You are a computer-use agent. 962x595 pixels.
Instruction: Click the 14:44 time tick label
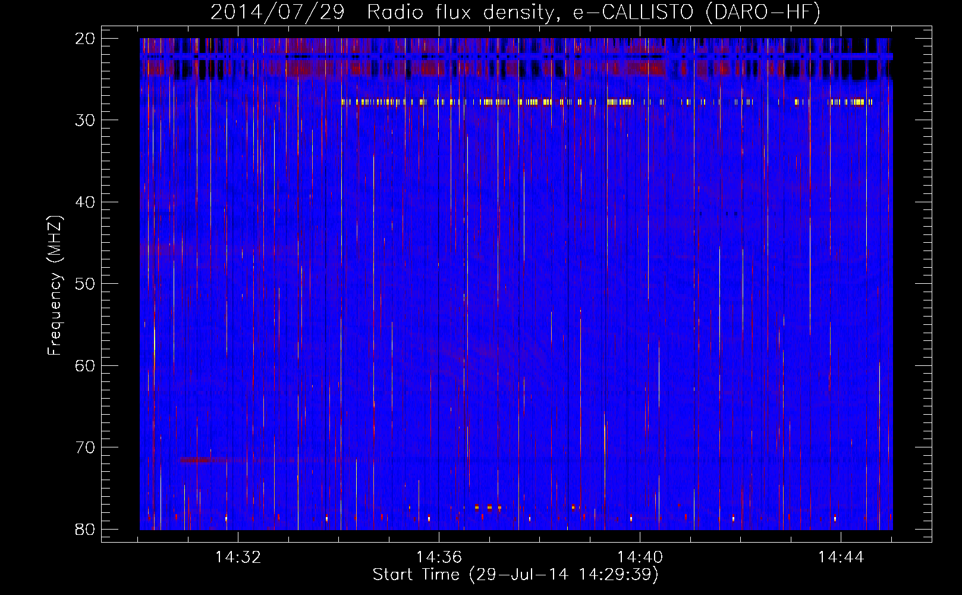pyautogui.click(x=841, y=558)
